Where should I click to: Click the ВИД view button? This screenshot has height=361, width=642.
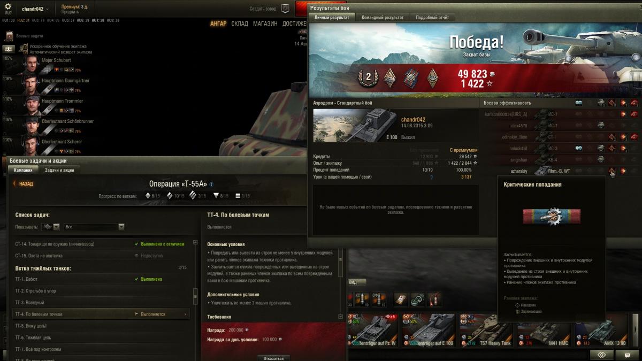pos(357,282)
